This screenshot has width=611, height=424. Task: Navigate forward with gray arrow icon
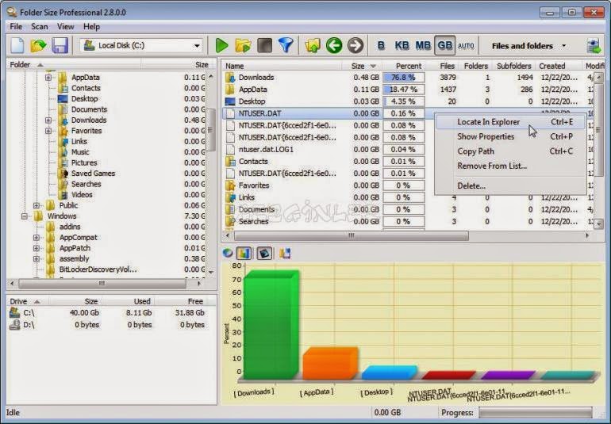pos(355,45)
